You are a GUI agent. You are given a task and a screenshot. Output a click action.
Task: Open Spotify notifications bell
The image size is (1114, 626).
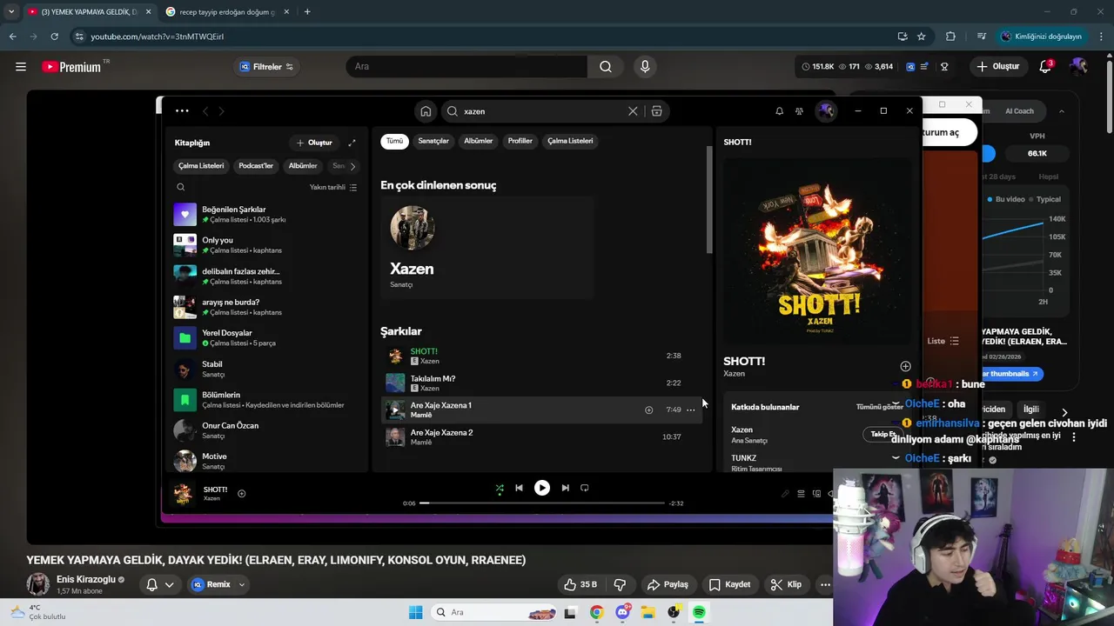779,111
